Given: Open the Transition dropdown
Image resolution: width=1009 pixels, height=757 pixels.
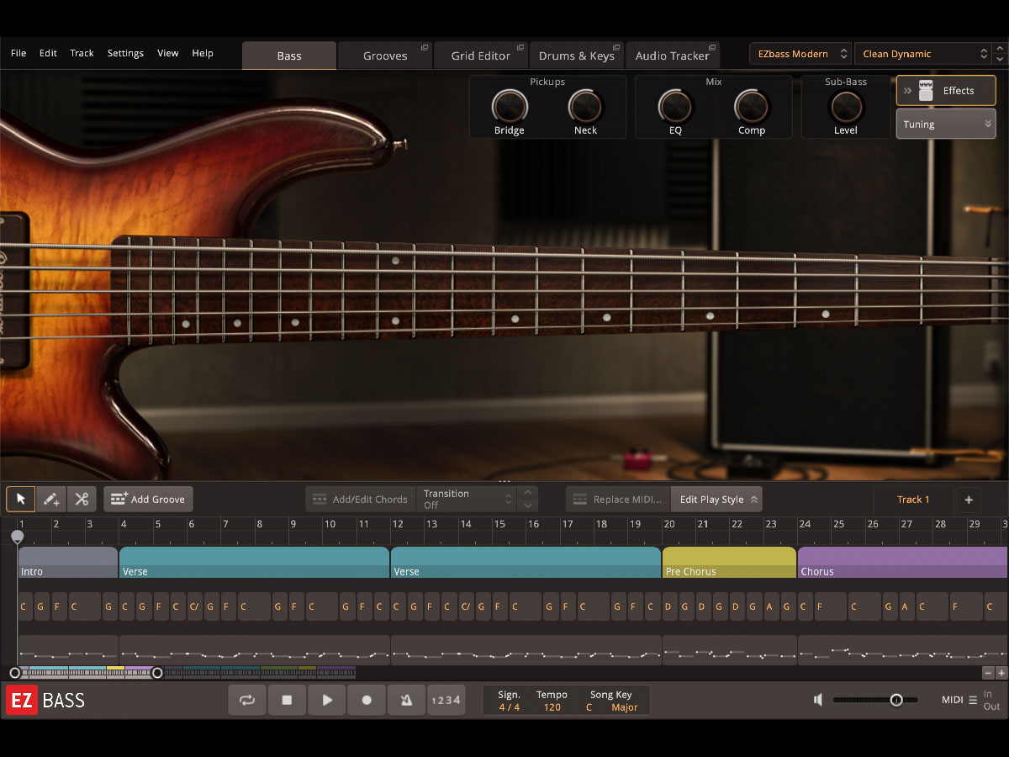Looking at the screenshot, I should click(x=468, y=500).
